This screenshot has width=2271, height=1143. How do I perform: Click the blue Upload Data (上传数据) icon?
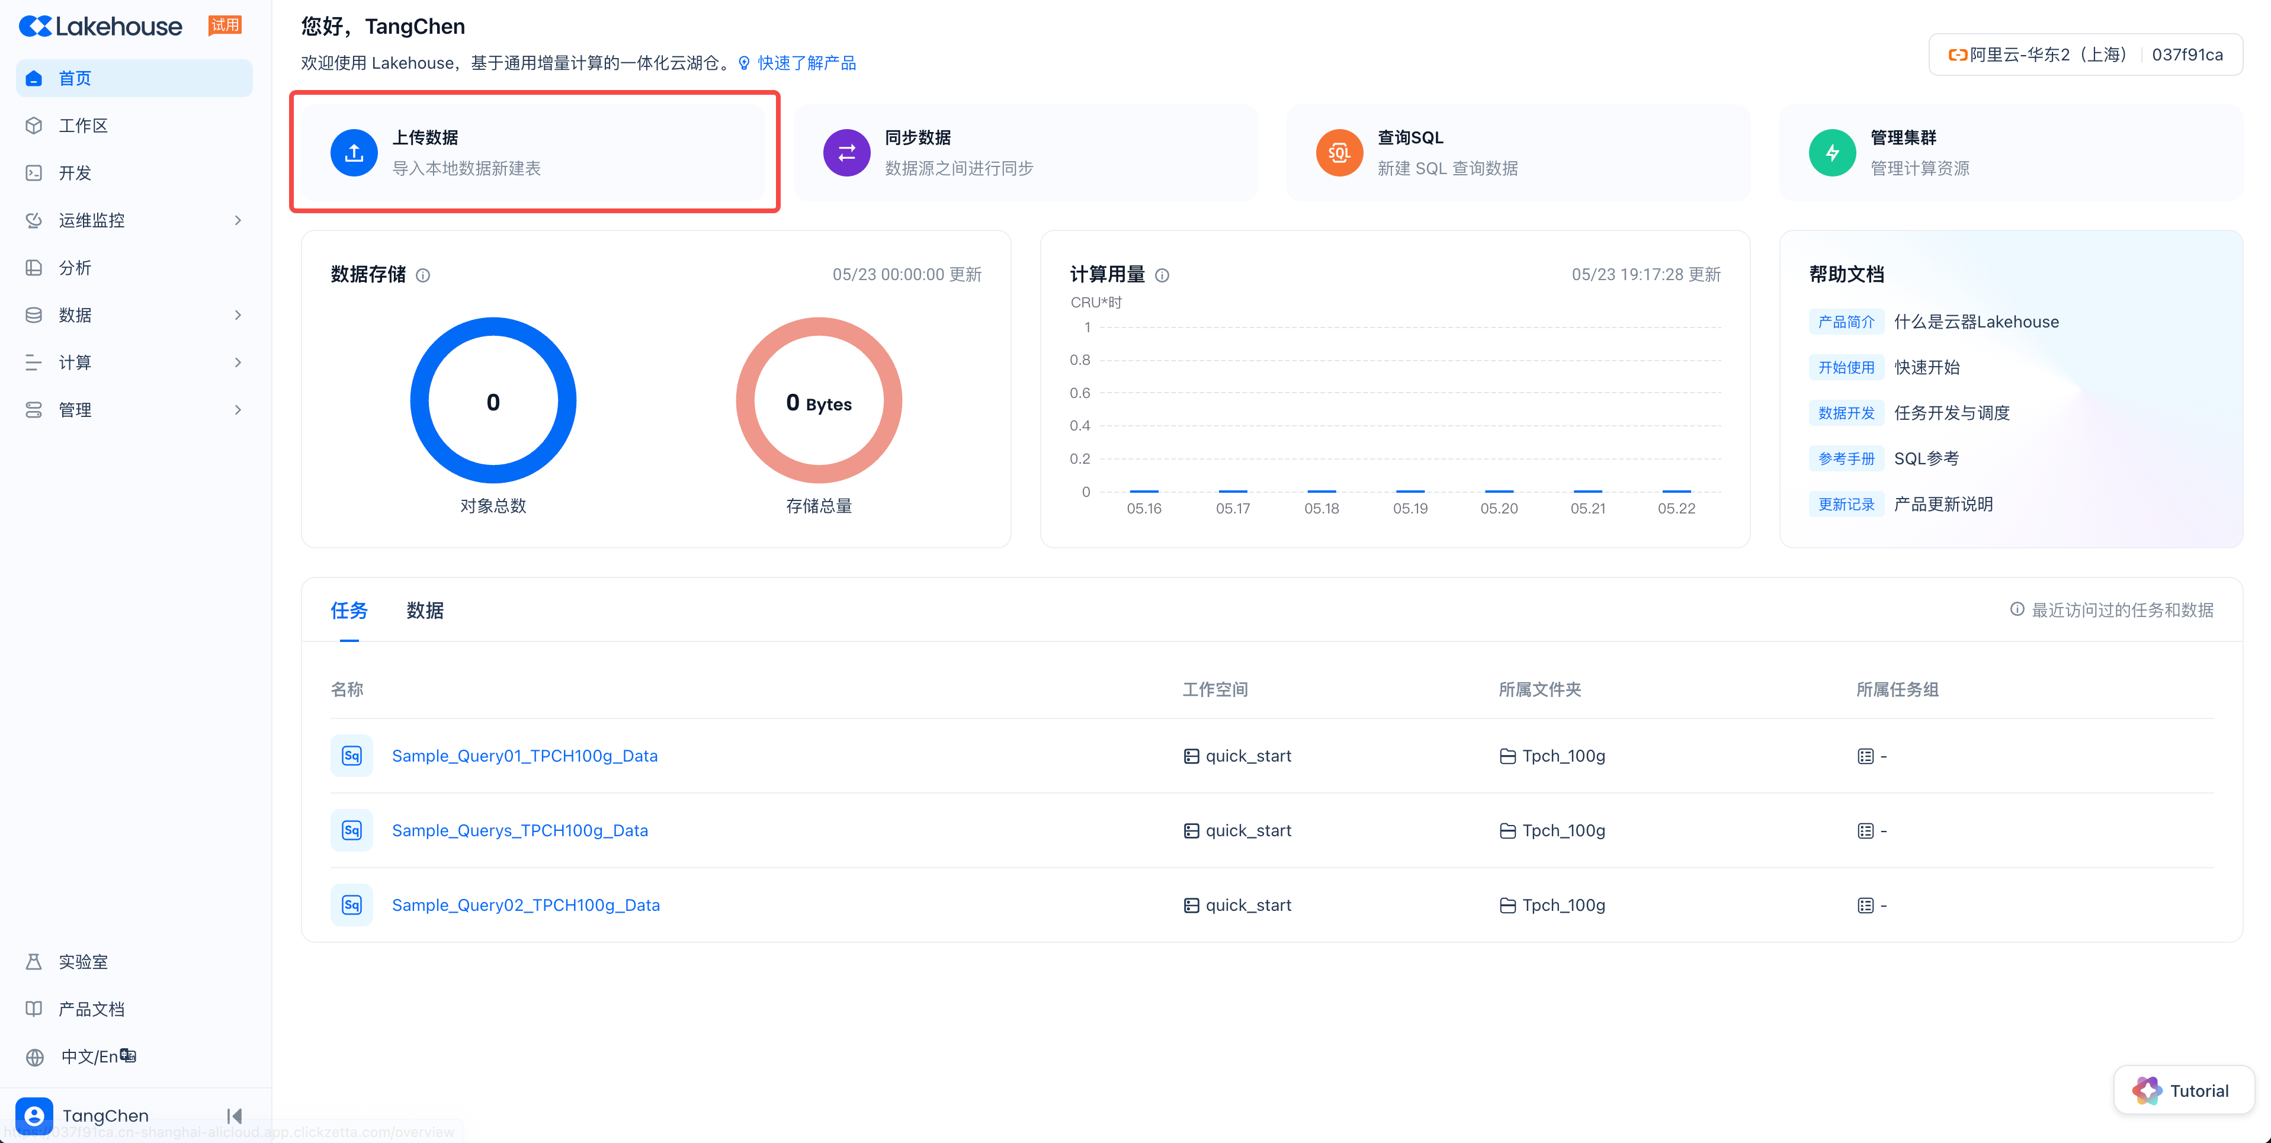[354, 152]
